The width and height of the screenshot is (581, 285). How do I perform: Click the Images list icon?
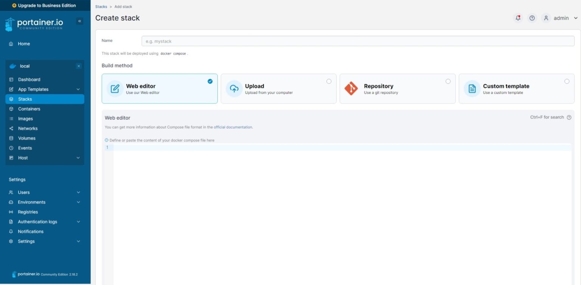pyautogui.click(x=11, y=119)
